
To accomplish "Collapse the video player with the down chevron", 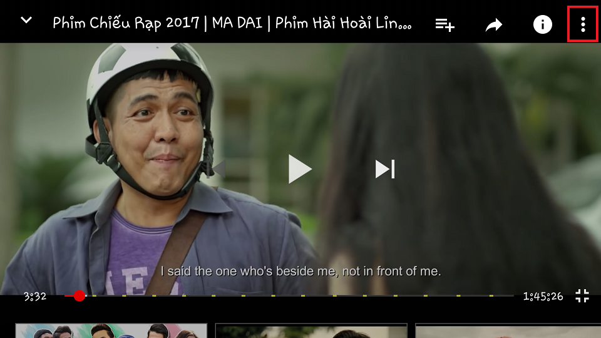I will (26, 20).
